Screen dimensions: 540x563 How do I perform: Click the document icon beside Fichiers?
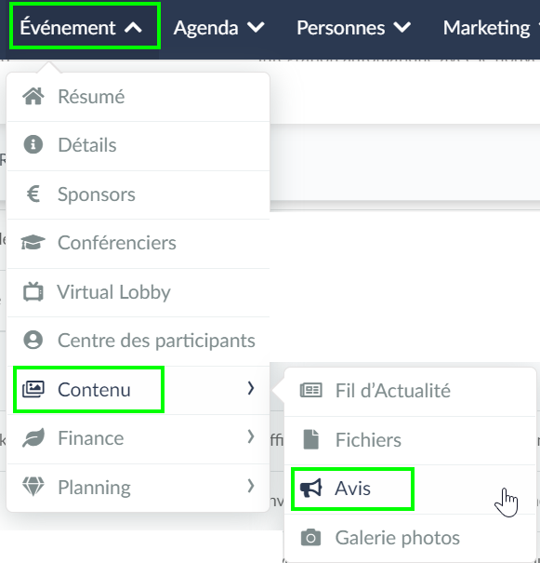coord(310,439)
